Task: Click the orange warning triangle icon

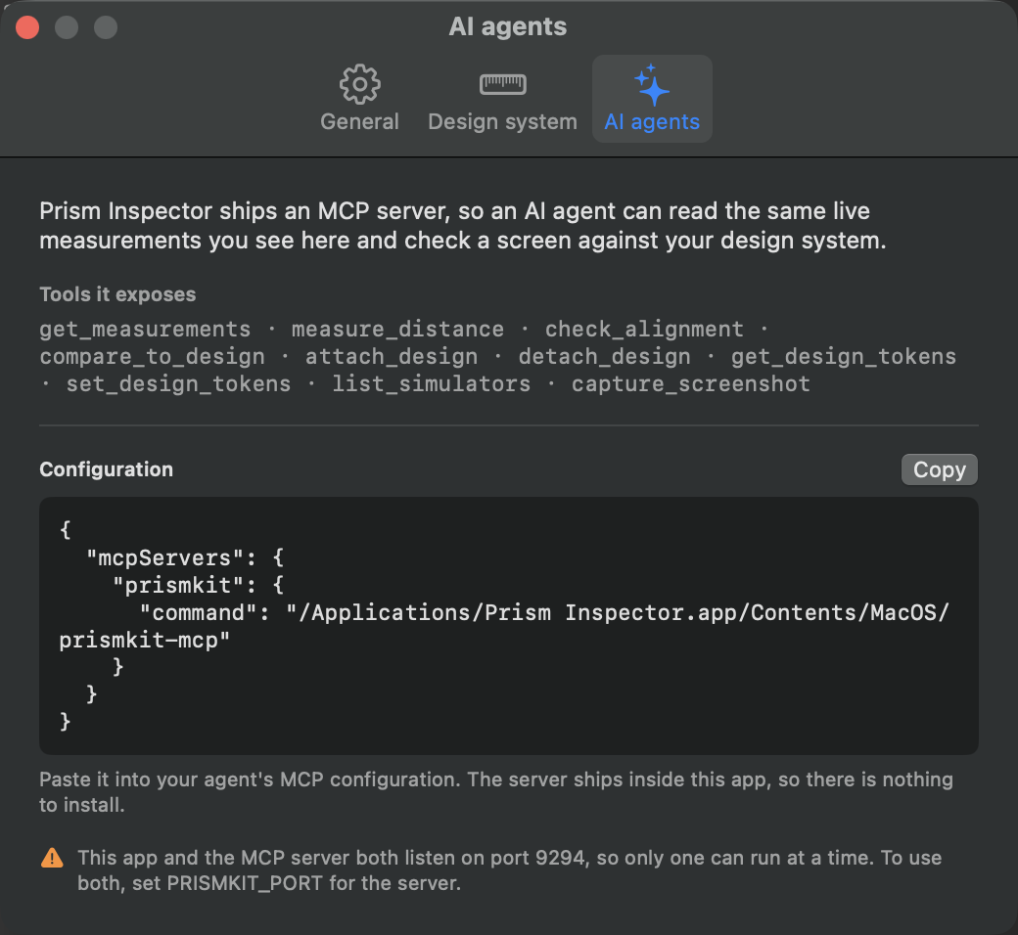Action: 52,858
